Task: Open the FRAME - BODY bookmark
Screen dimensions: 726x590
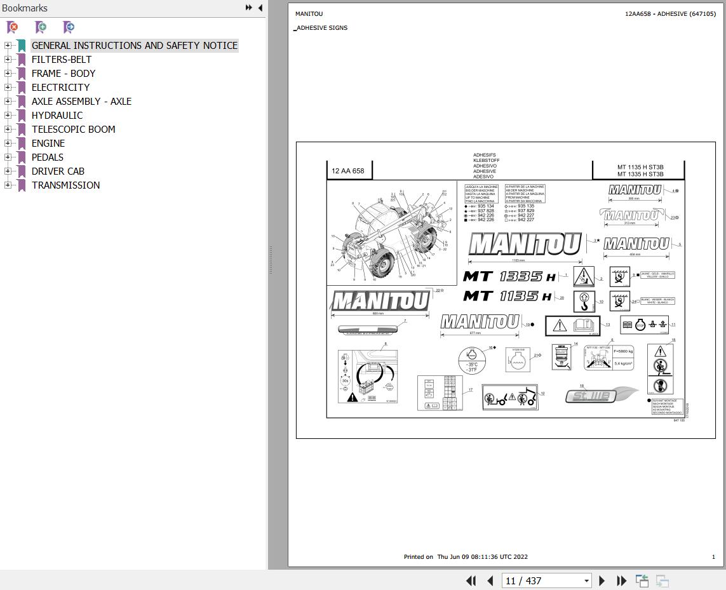Action: coord(64,73)
